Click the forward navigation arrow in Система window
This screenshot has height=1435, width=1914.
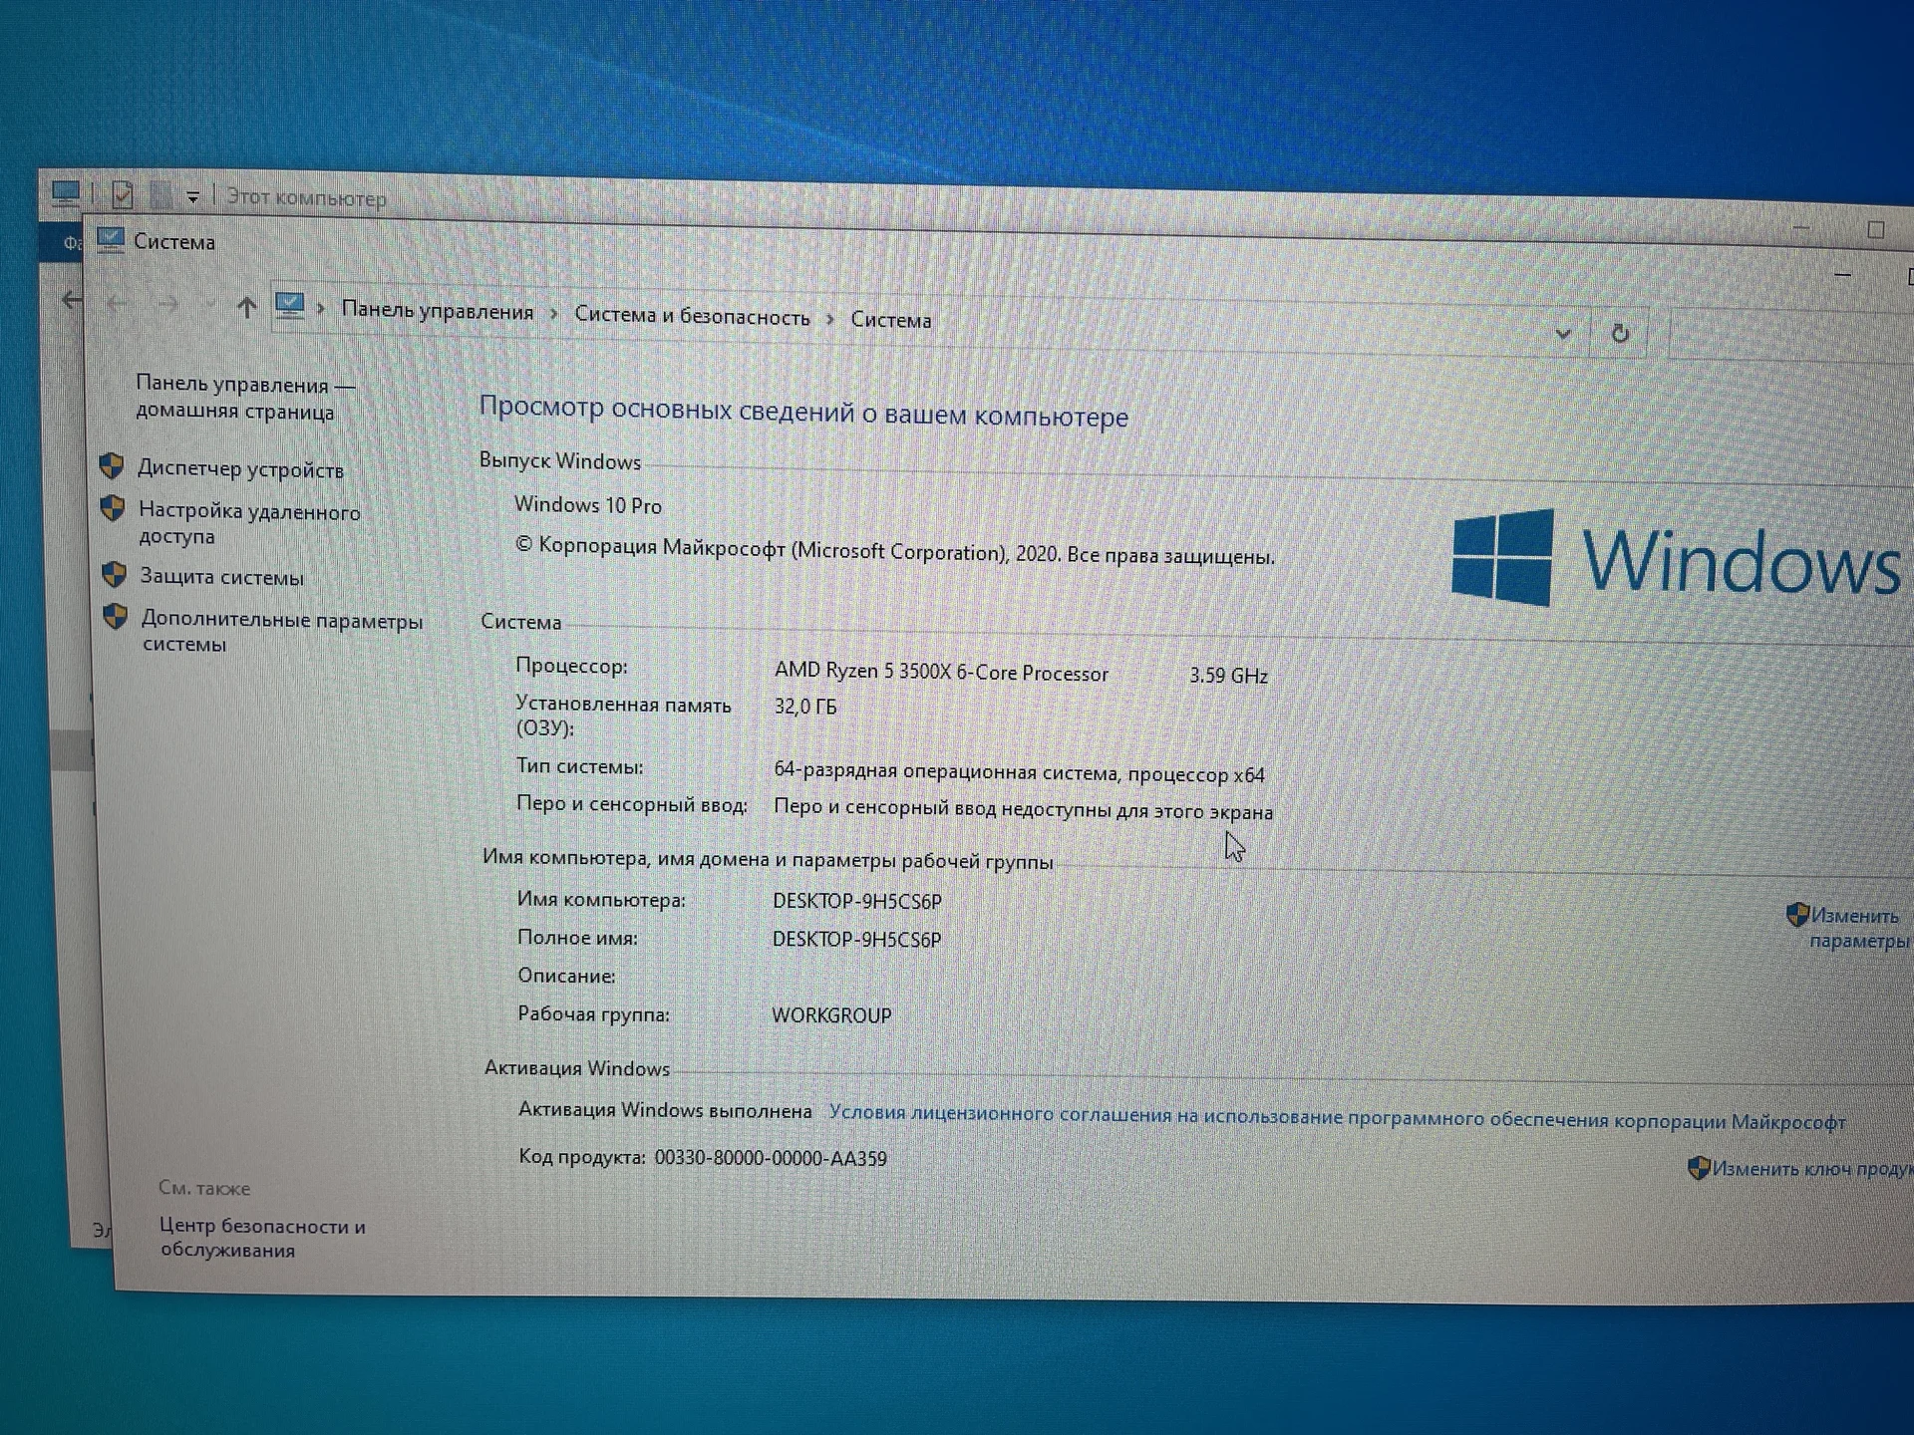pyautogui.click(x=167, y=305)
